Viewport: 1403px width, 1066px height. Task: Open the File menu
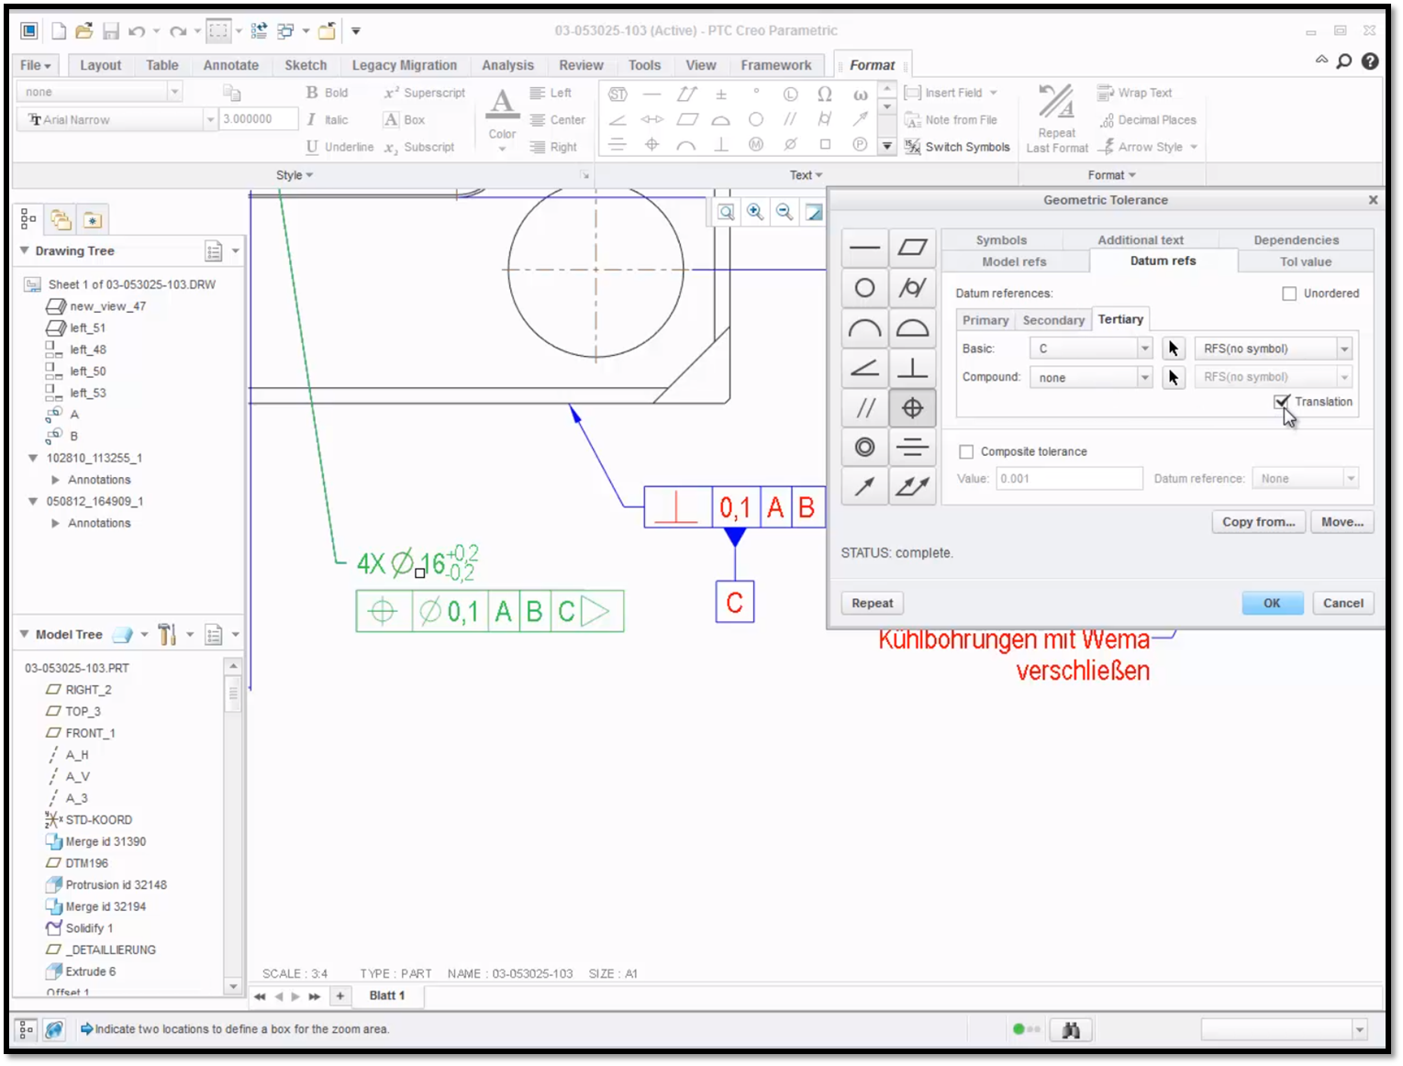click(x=36, y=65)
